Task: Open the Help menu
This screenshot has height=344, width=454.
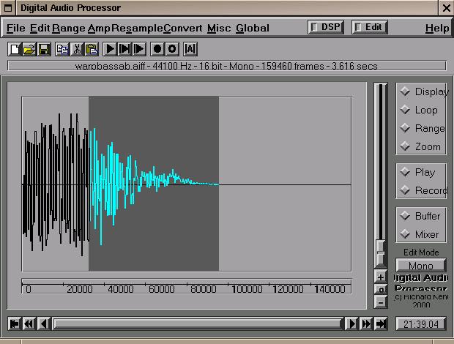Action: tap(437, 28)
